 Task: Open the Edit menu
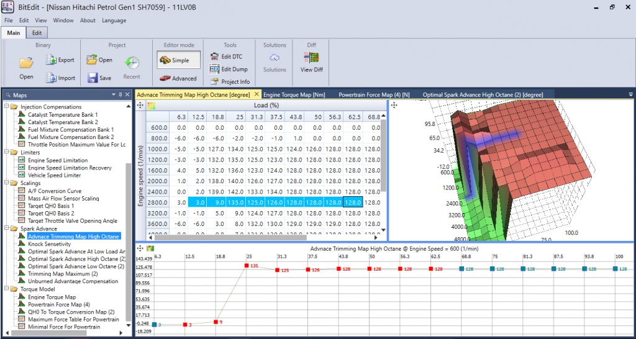click(24, 20)
